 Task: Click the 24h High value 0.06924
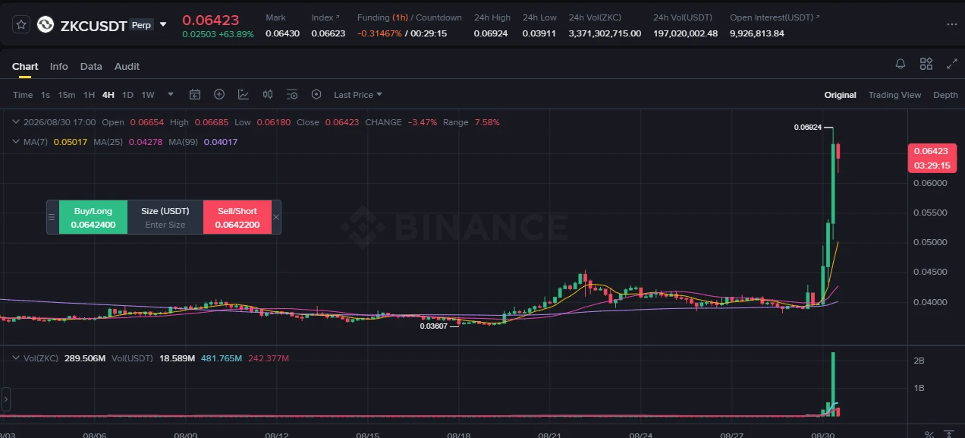coord(492,33)
